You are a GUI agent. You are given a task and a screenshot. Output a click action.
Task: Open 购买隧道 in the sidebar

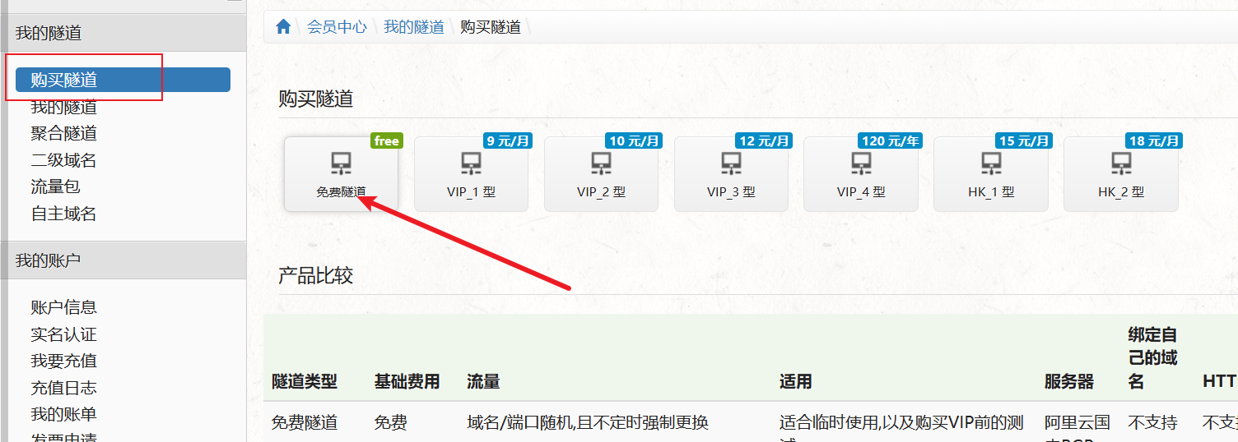64,80
